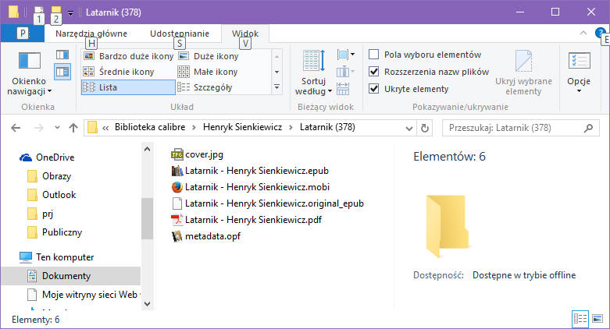Select the Latarnik PDF file
The height and width of the screenshot is (329, 610).
242,220
